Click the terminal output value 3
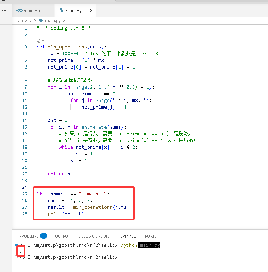This screenshot has height=272, width=268. 20,251
